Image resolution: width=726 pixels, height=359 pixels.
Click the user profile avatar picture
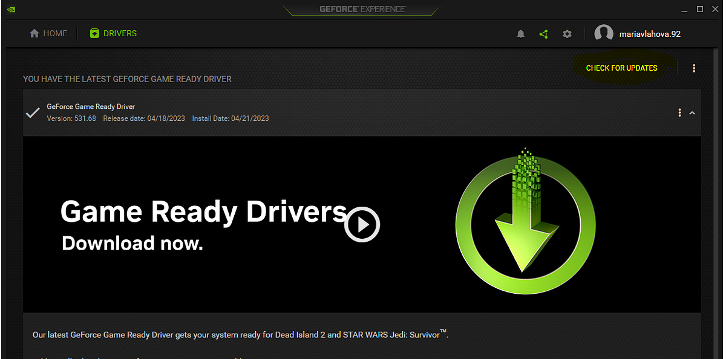tap(603, 33)
